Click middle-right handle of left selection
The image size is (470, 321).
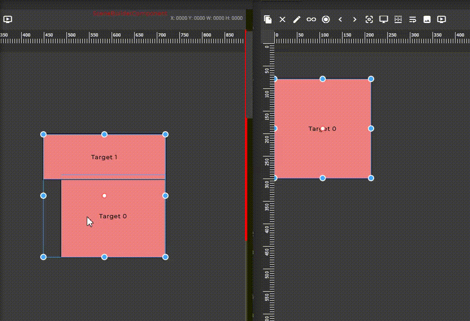coord(165,196)
